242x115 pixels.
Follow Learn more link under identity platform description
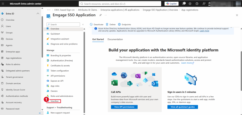pos(187,63)
